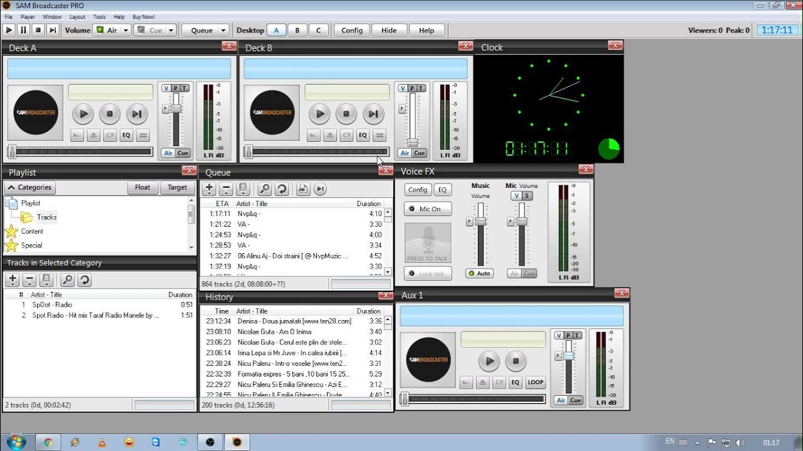
Task: Toggle Air output on Deck B
Action: click(x=405, y=153)
